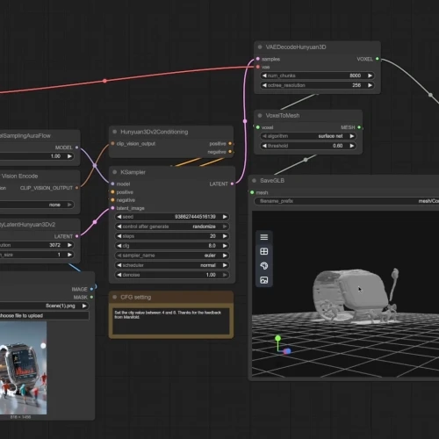Click the positive output socket of Hunyuan3Dv2Conditioning

tap(230, 143)
